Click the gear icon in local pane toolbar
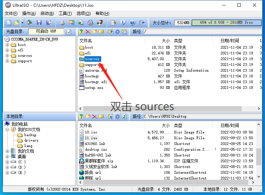 coord(117,116)
